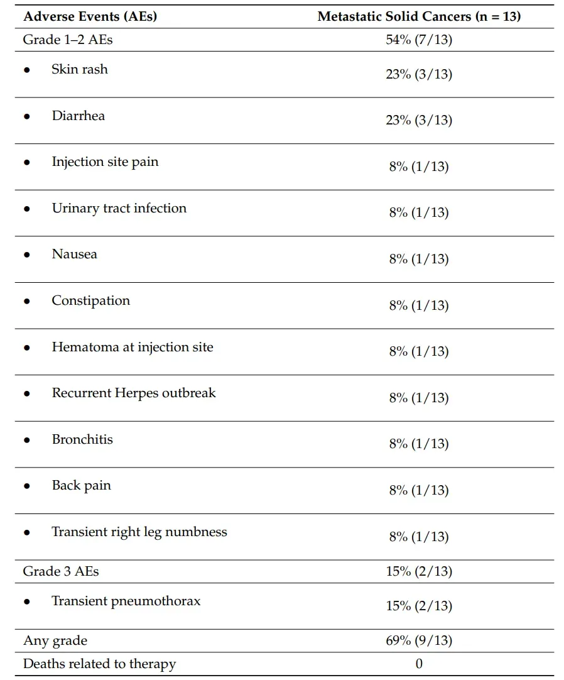The width and height of the screenshot is (564, 680).
Task: Click the bullet beside "Injection site pain"
Action: pyautogui.click(x=27, y=162)
